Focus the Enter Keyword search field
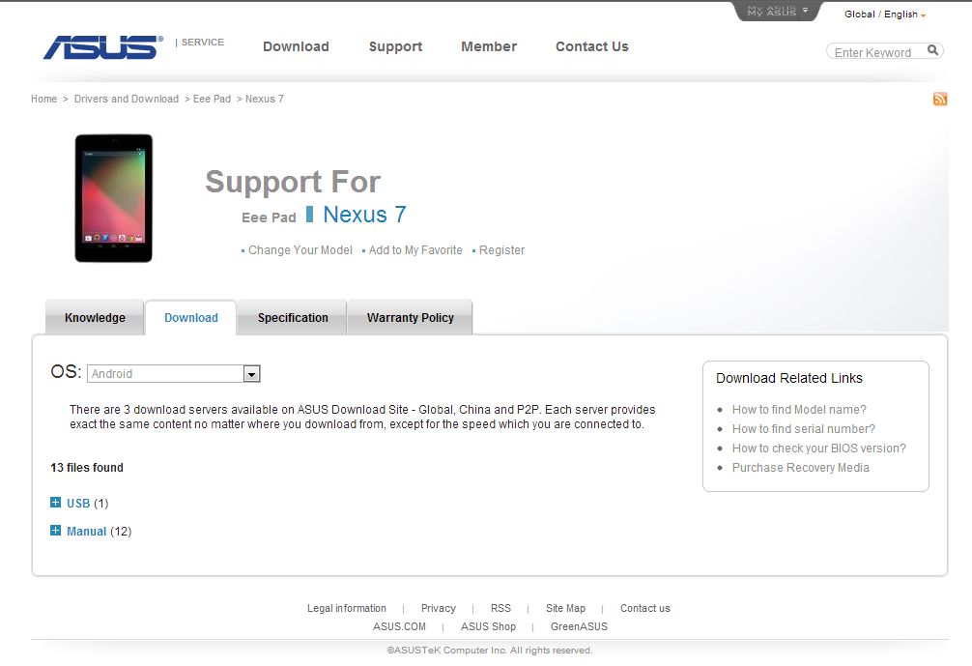This screenshot has width=972, height=666. click(876, 52)
